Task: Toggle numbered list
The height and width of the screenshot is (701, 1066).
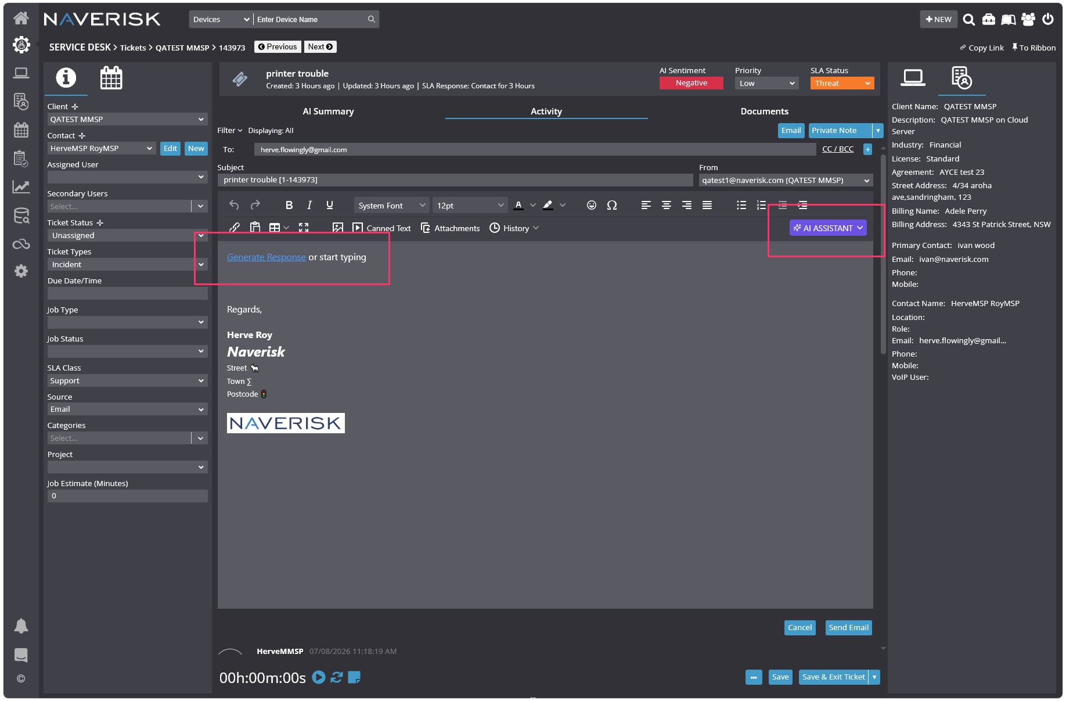Action: pyautogui.click(x=762, y=205)
